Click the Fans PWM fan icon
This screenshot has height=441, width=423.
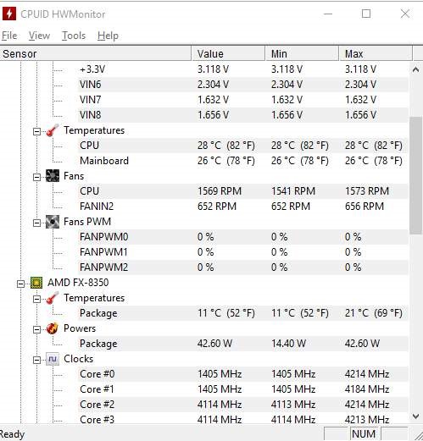click(53, 222)
